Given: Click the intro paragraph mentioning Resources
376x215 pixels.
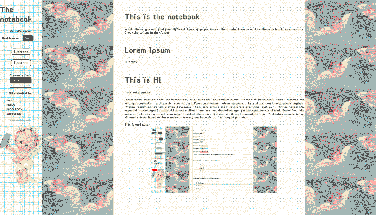Looking at the screenshot, I should [x=211, y=31].
